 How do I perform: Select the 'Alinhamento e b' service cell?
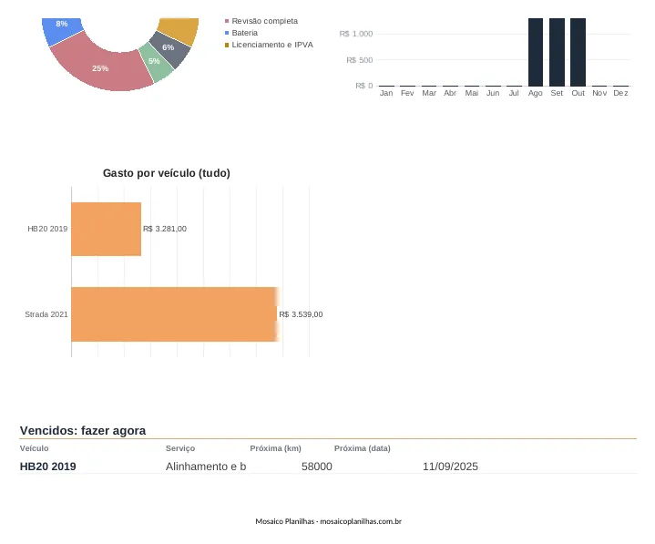point(206,467)
